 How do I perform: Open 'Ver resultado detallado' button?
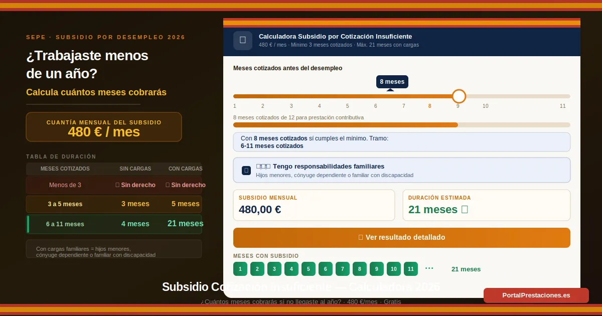point(402,238)
